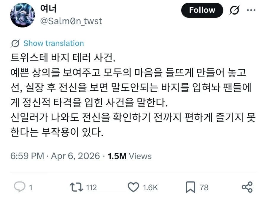Viewport: 267px width, 200px height.
Task: Show translation of the Korean tweet
Action: tap(53, 43)
